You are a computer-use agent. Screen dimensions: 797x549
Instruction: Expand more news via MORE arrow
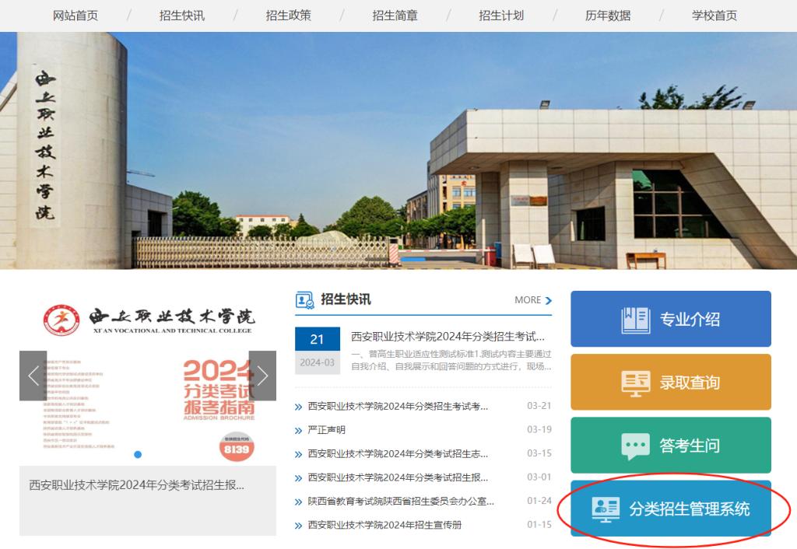[x=549, y=300]
